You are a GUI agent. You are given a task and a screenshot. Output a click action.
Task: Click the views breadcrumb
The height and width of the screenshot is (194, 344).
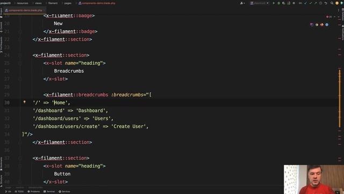tap(38, 3)
